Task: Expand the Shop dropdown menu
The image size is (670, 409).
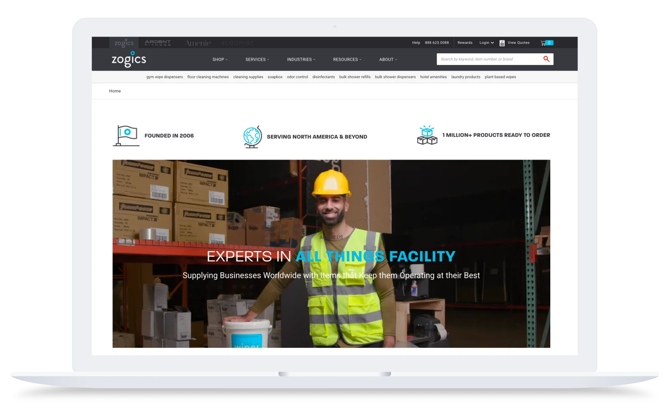Action: [x=220, y=59]
